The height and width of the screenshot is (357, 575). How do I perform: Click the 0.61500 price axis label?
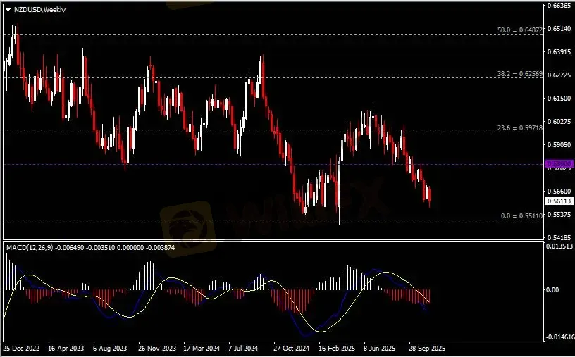559,98
